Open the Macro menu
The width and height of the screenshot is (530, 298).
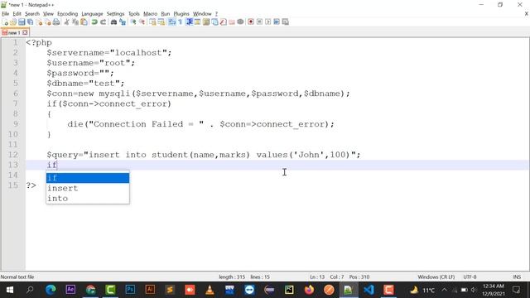(x=150, y=14)
